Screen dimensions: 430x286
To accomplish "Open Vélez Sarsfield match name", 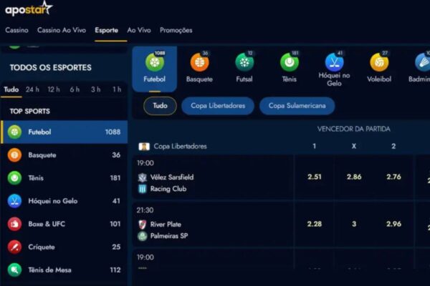I will 172,177.
